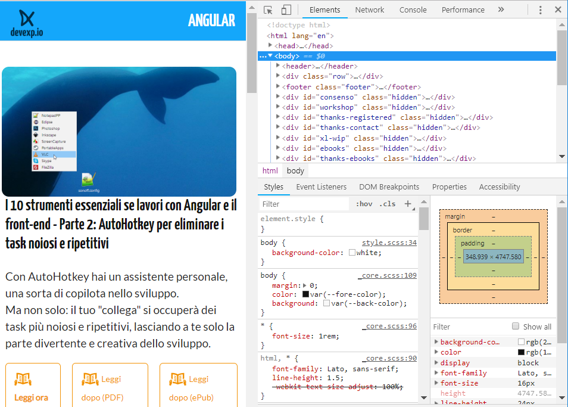Click the white background-color swatch
The image size is (568, 407).
point(352,253)
